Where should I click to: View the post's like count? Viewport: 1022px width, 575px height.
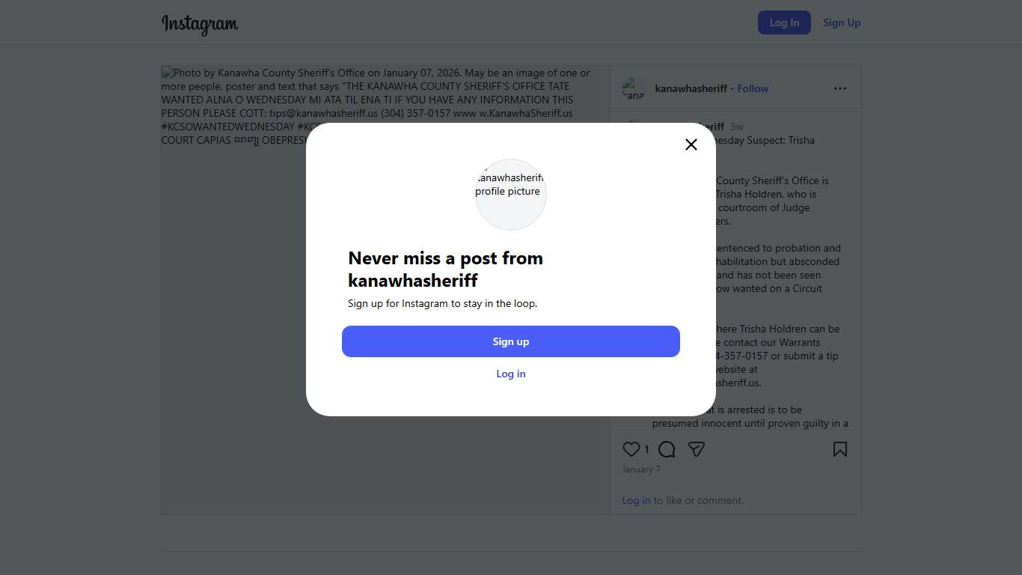tap(646, 449)
